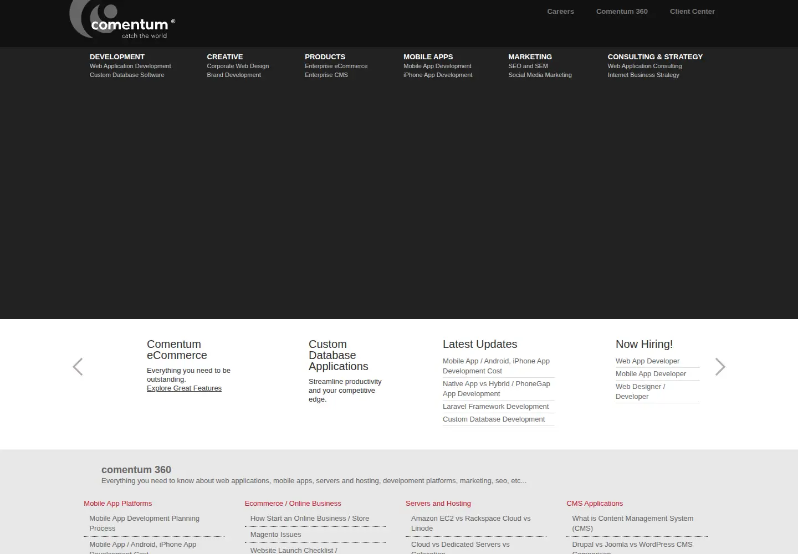Open Web App Developer job link
798x554 pixels.
tap(647, 361)
